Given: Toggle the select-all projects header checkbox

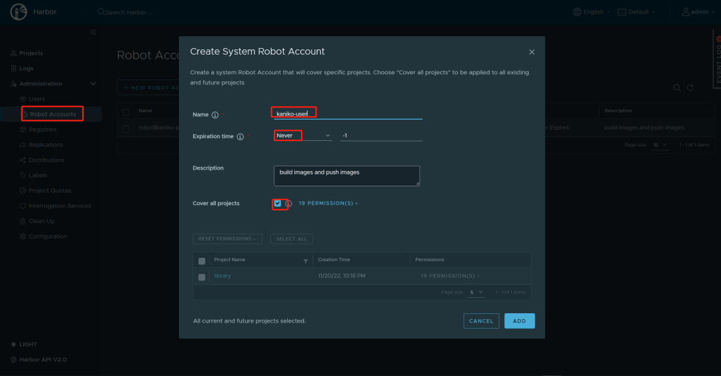Looking at the screenshot, I should coord(202,261).
